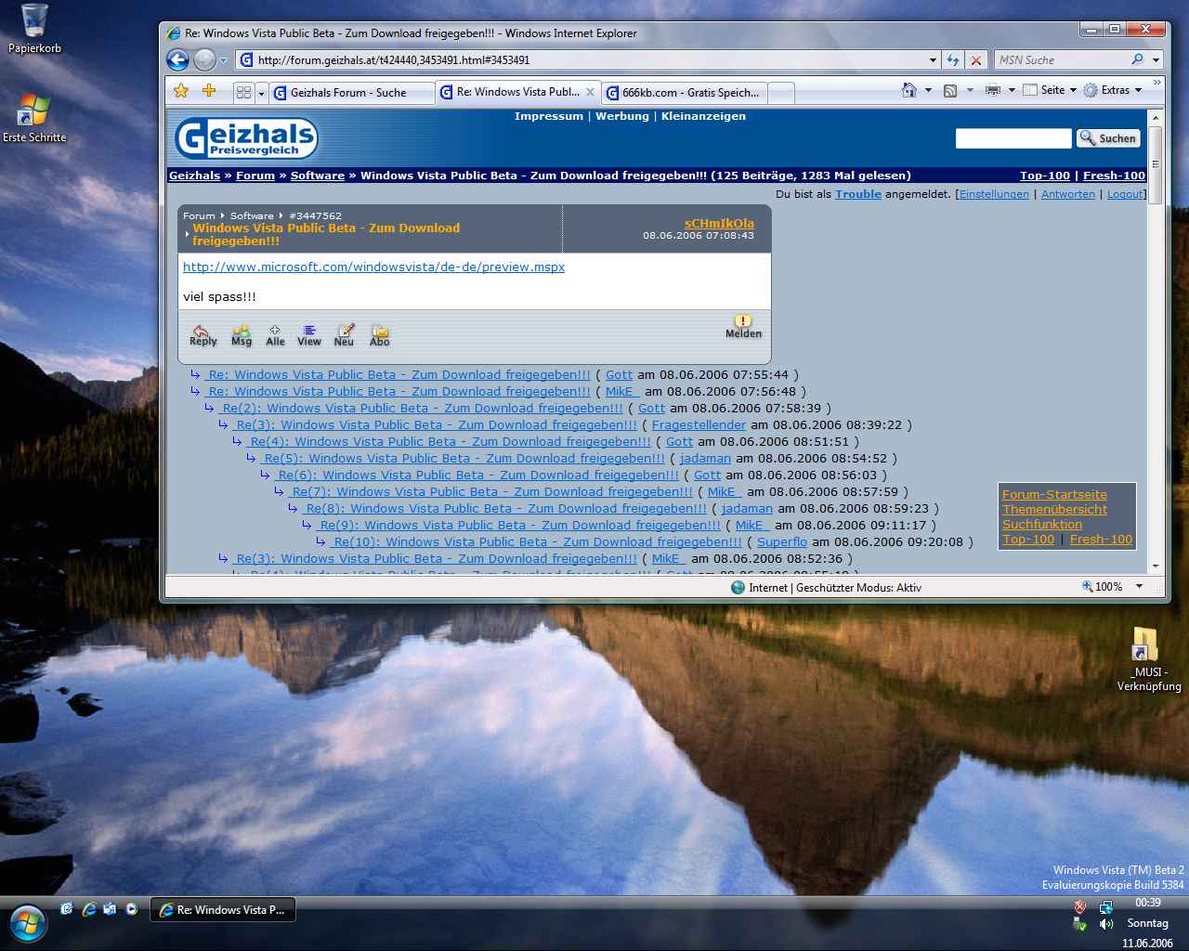Image resolution: width=1189 pixels, height=951 pixels.
Task: Open Einstellungen link
Action: pos(994,194)
